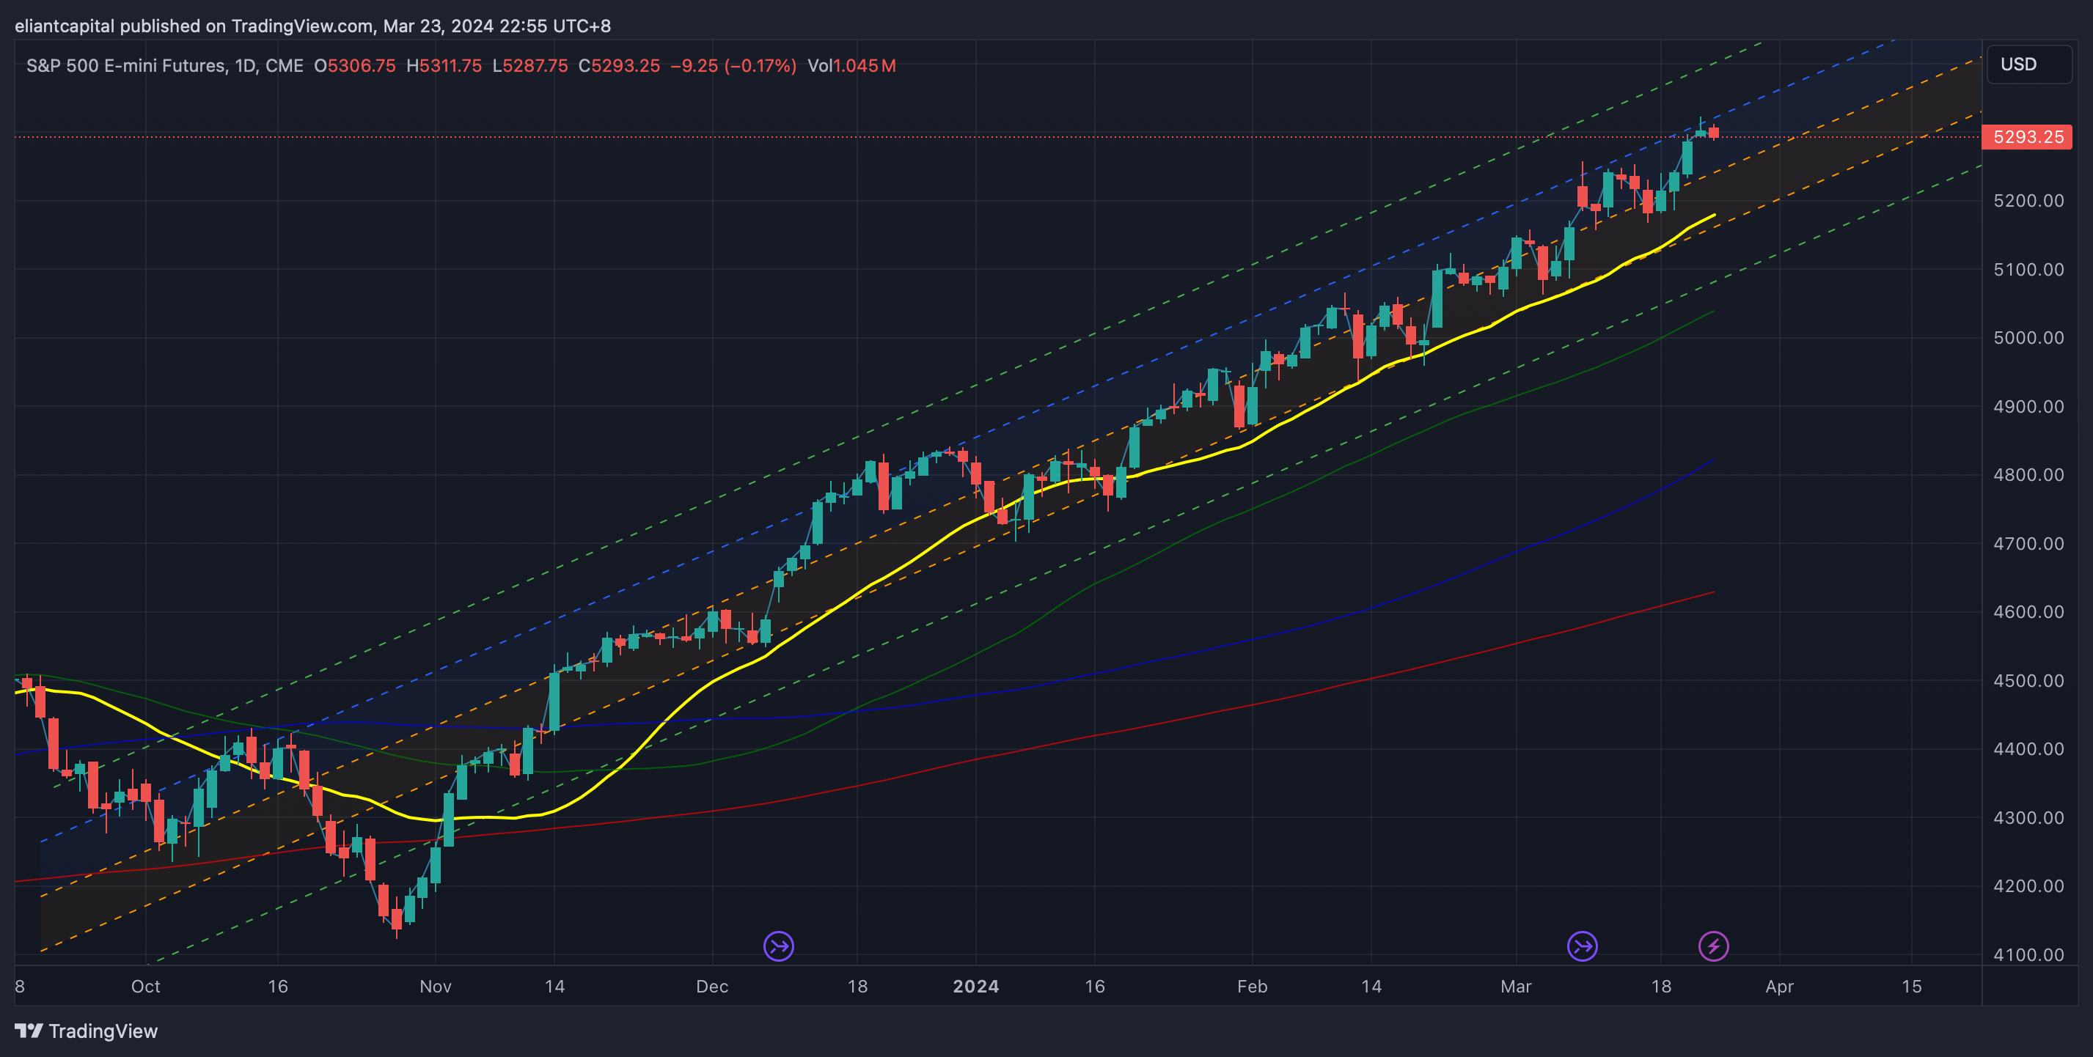Click the TradingView wordmark text
Image resolution: width=2093 pixels, height=1057 pixels.
[103, 1031]
